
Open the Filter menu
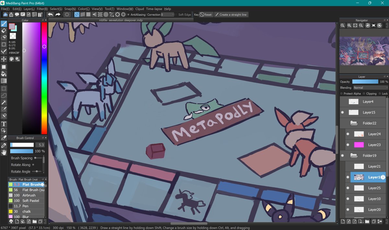point(42,9)
